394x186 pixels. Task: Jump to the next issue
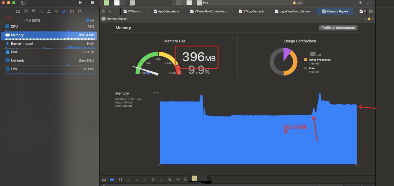coord(373,19)
